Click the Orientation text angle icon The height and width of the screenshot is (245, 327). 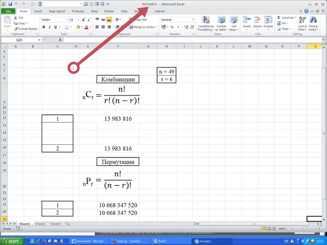point(118,19)
